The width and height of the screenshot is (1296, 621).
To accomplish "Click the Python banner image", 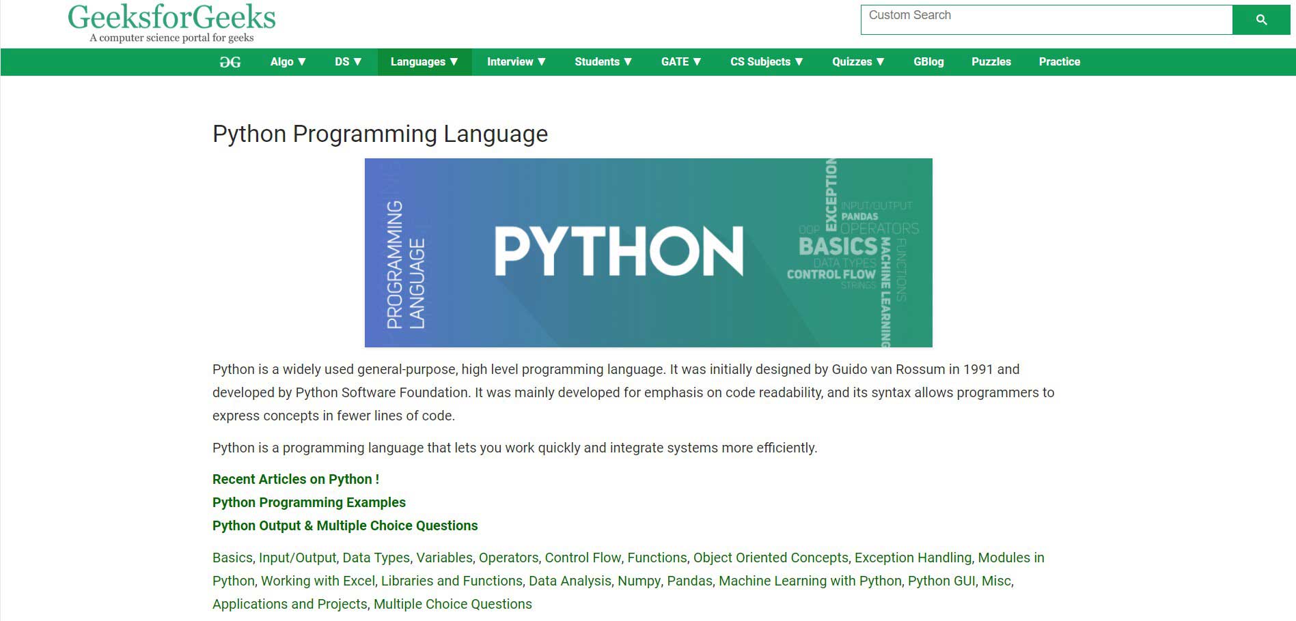I will tap(648, 252).
